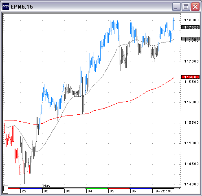Click the blue session bar above 29
Screen dimensions: 202x196
click(31, 188)
